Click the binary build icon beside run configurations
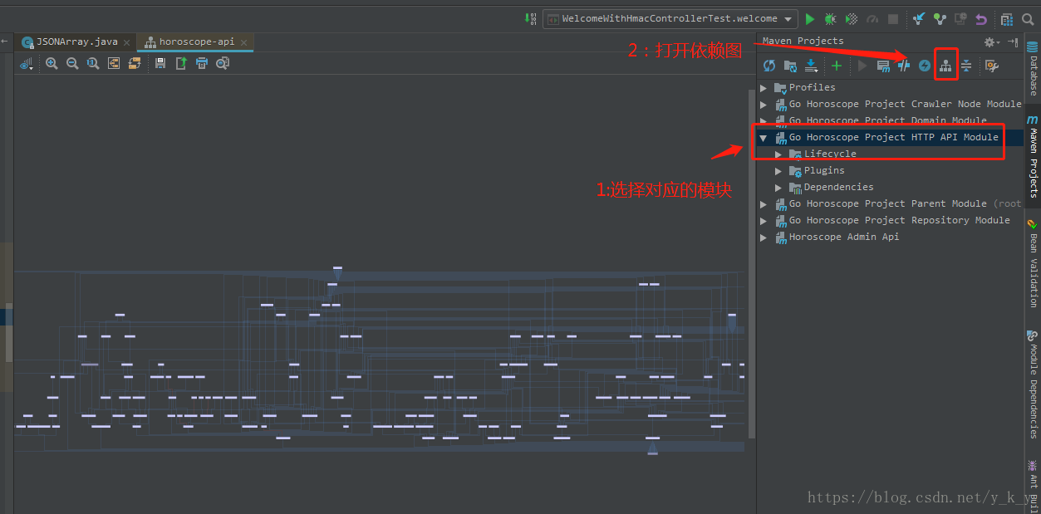Viewport: 1041px width, 514px height. [x=530, y=18]
